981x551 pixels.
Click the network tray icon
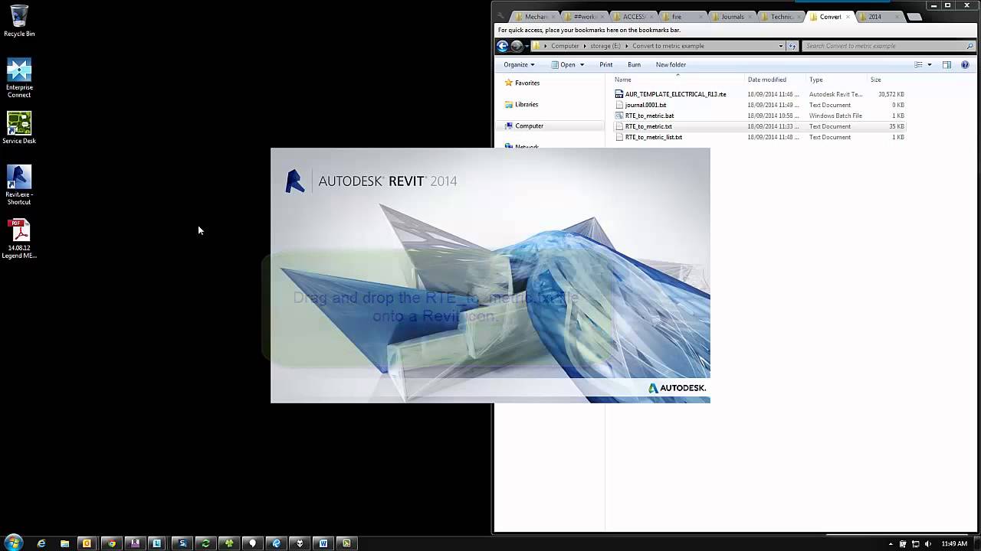pyautogui.click(x=915, y=544)
